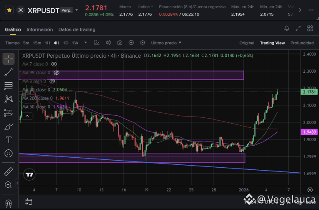
Task: Select the 1W timeframe
Action: click(x=75, y=43)
